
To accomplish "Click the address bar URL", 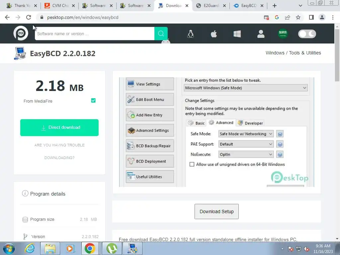I will click(x=83, y=17).
